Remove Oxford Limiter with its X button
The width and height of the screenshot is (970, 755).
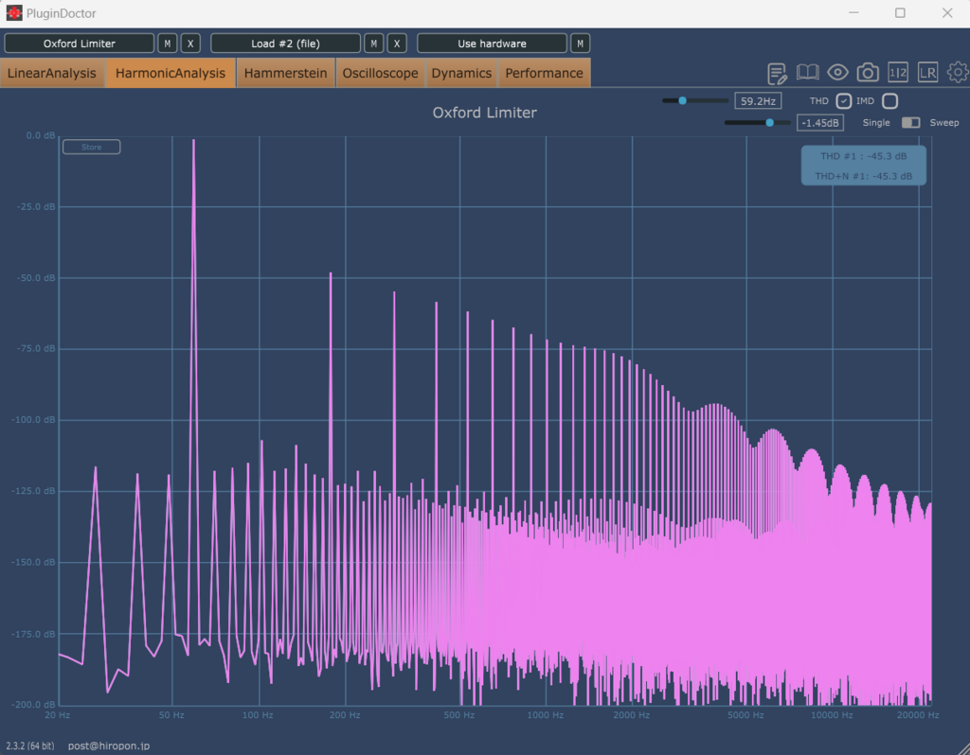point(190,44)
